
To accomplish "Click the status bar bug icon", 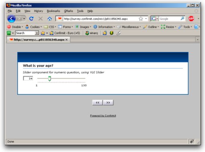I will (192, 142).
